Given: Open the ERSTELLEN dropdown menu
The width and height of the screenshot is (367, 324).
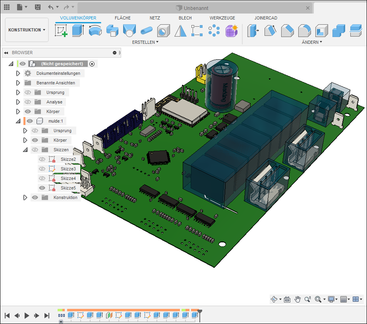Looking at the screenshot, I should (x=145, y=42).
